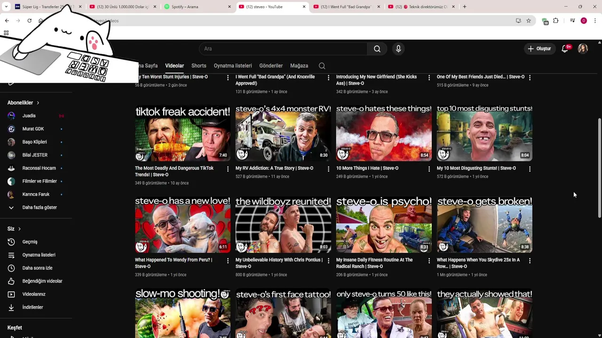Image resolution: width=602 pixels, height=338 pixels.
Task: Open options menu for 10 More Things I Hate
Action: click(429, 169)
